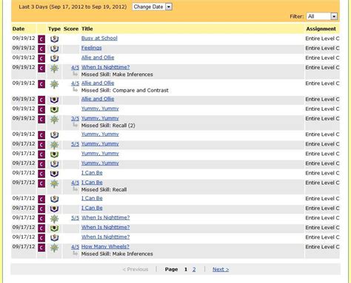
Task: Open the Change Date dropdown
Action: (152, 7)
